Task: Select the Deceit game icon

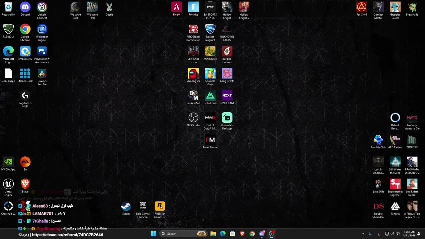Action: (x=109, y=9)
